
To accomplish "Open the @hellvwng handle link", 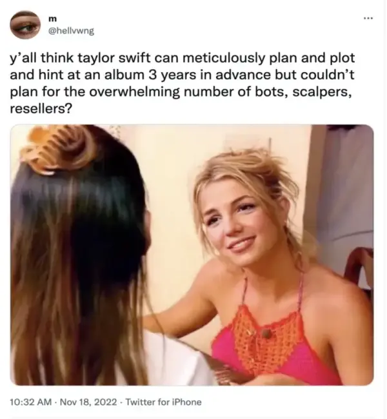I will (x=71, y=32).
